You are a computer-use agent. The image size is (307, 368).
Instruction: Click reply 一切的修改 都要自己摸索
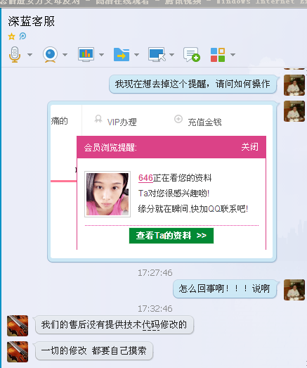[94, 351]
